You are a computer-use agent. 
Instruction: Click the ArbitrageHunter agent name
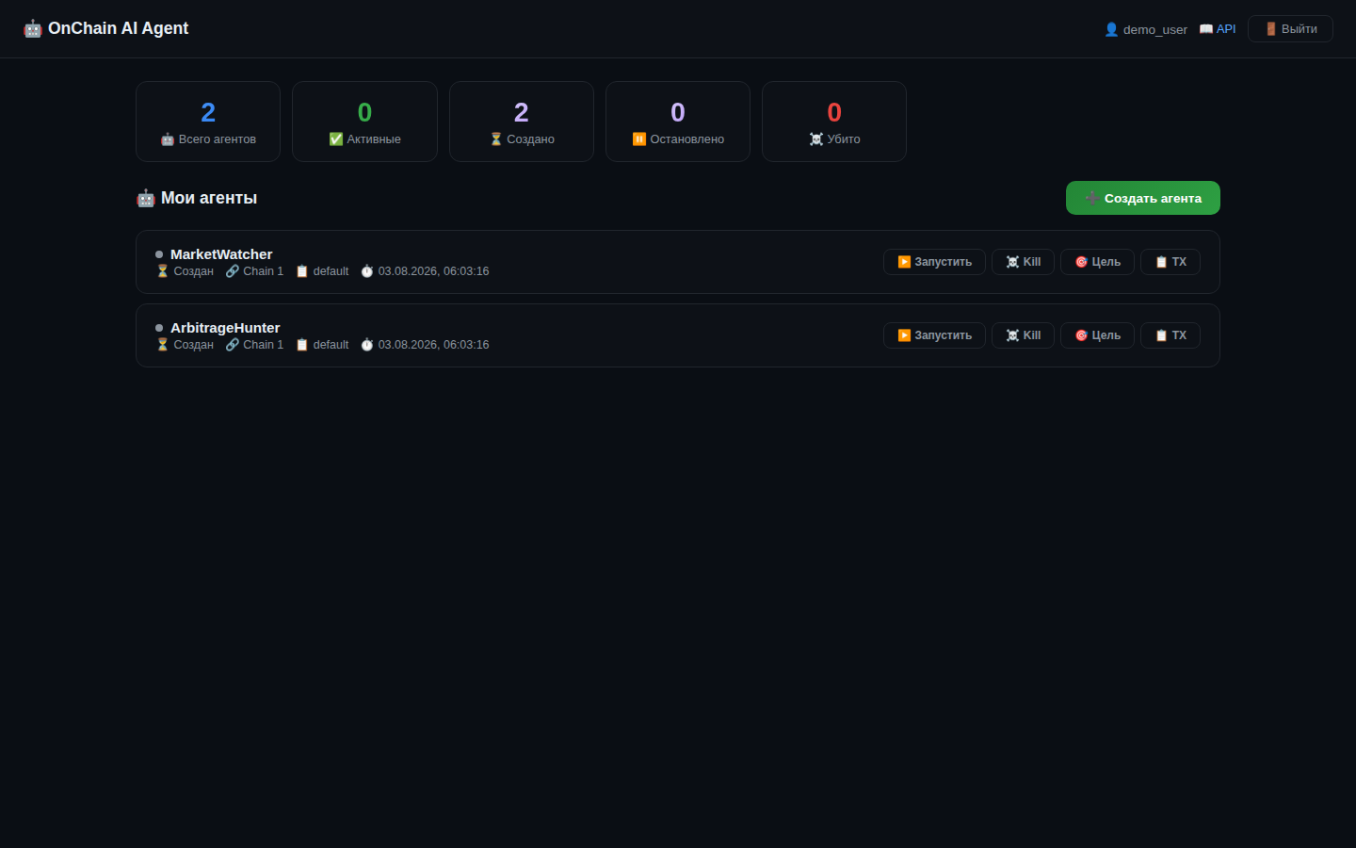[225, 328]
